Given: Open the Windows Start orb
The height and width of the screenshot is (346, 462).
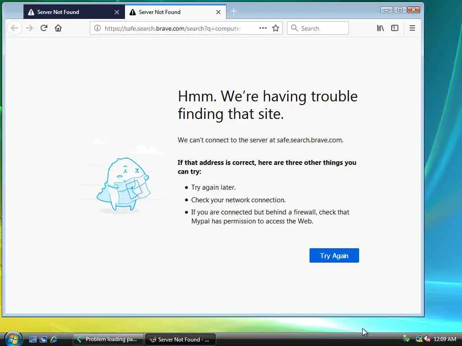Looking at the screenshot, I should (13, 339).
